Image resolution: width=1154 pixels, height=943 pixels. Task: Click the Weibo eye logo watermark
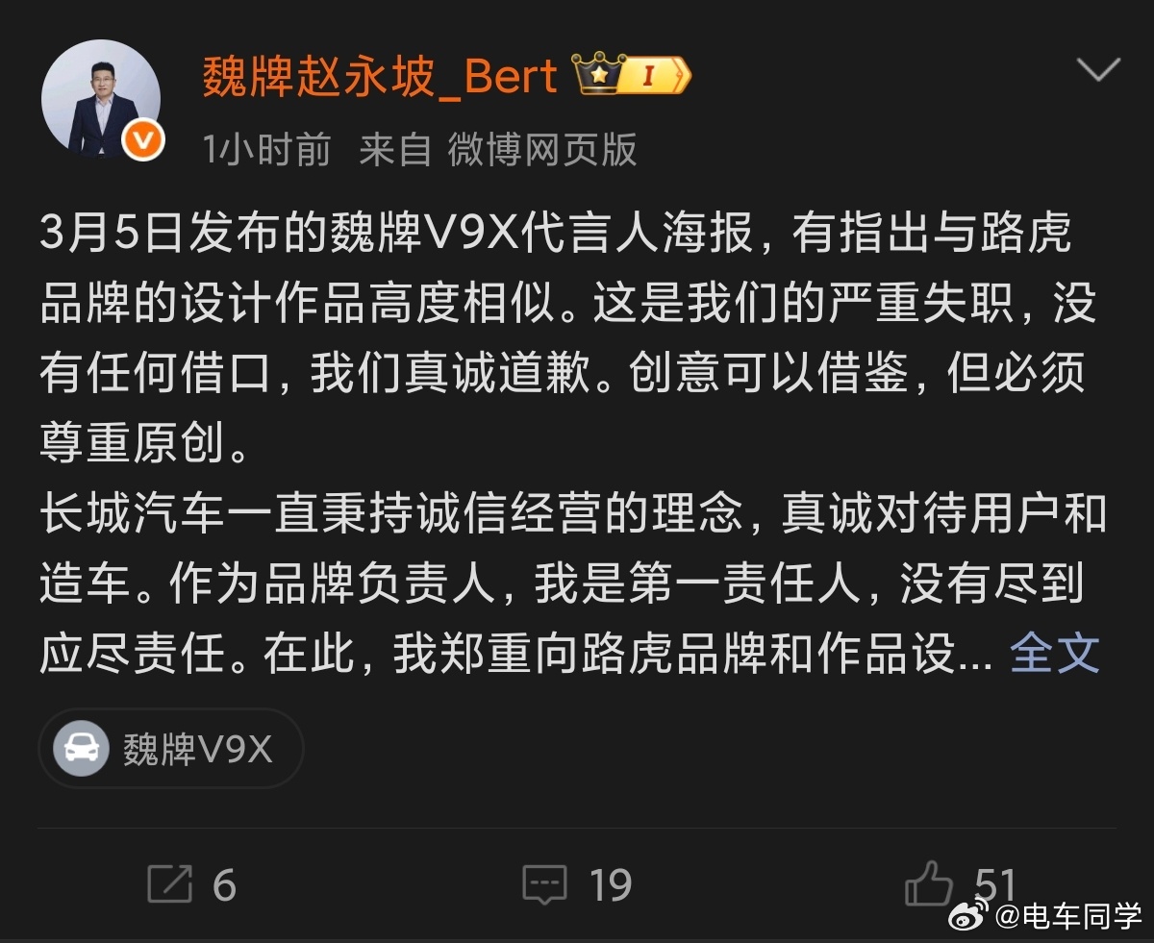click(x=969, y=915)
